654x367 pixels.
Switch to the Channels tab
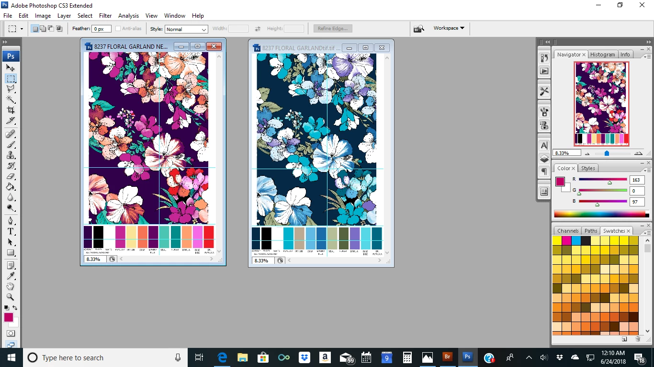point(568,231)
